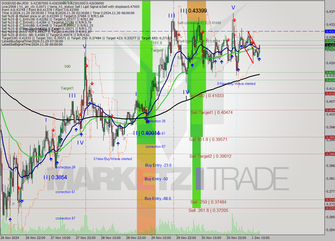Viewport: 335px width, 241px height.
Task: Click the 'Time A:2024.11.29 20:30:00' line
Action: (68, 13)
